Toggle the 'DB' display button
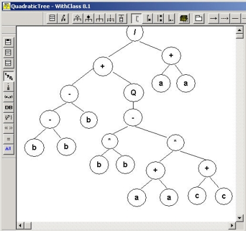246x231 pixels. click(x=8, y=108)
